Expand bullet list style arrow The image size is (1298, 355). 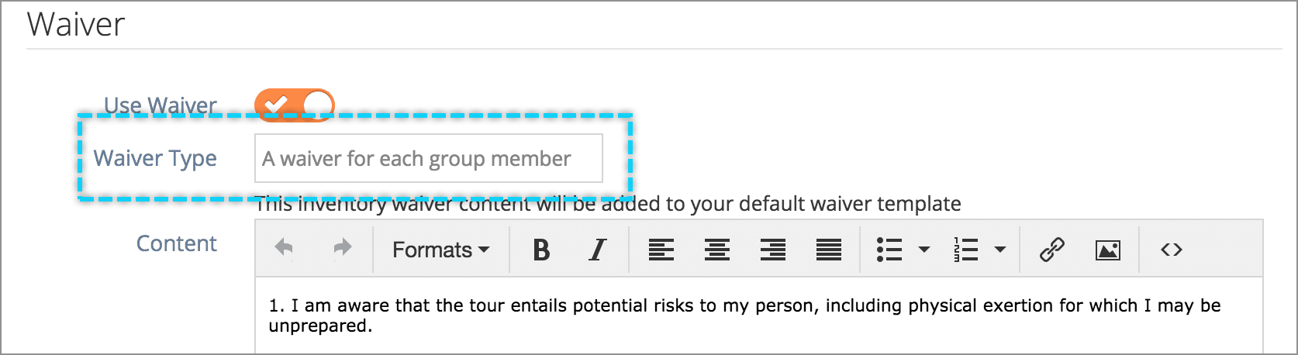923,250
